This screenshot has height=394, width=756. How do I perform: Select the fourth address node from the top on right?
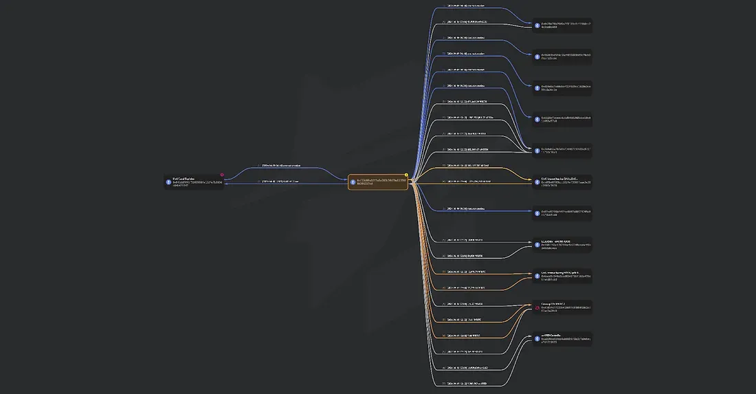coord(562,119)
